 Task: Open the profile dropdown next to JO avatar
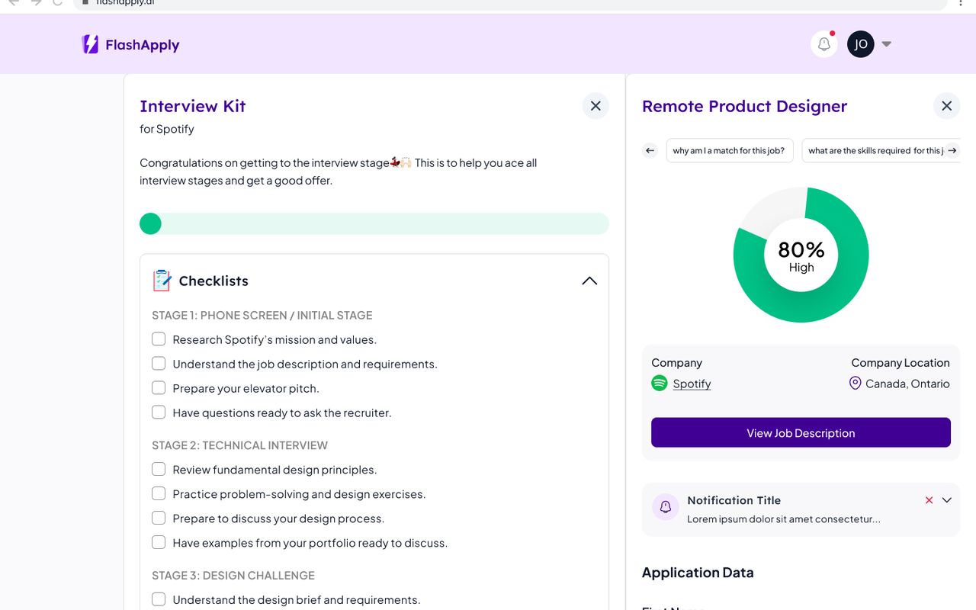click(886, 43)
